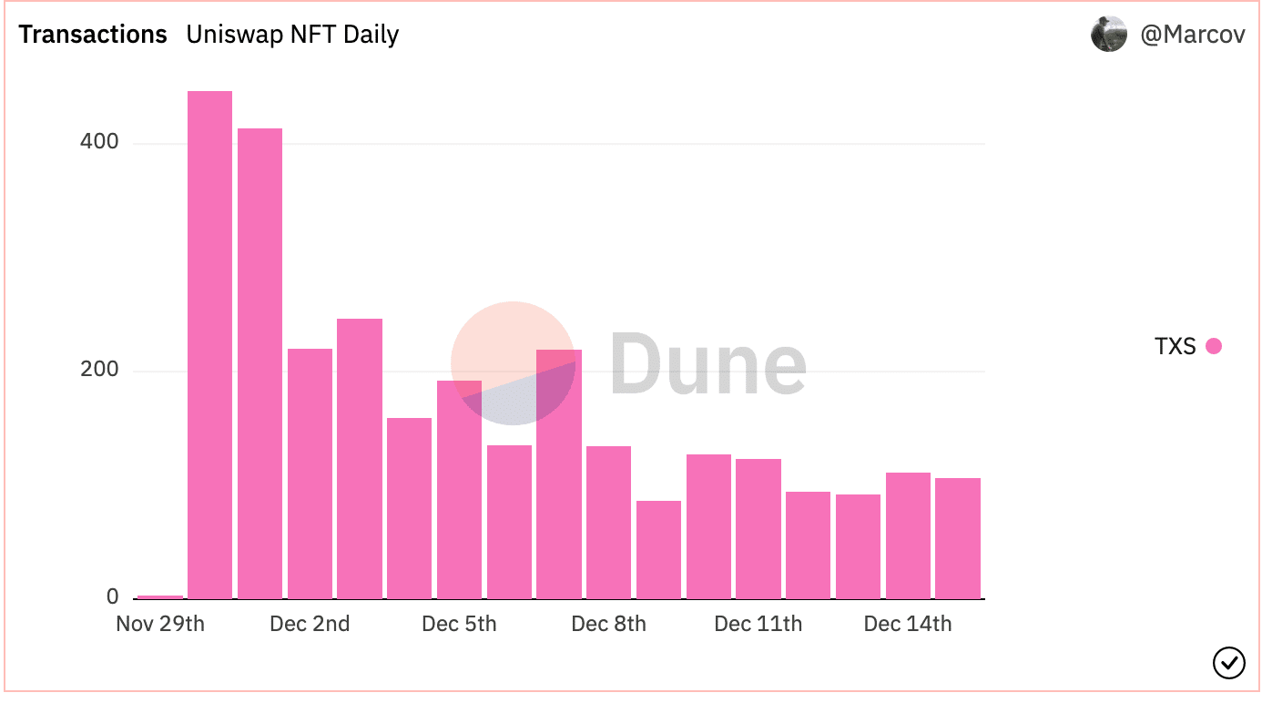Click the bar above Dec 8th label
Image resolution: width=1262 pixels, height=703 pixels.
[x=608, y=523]
